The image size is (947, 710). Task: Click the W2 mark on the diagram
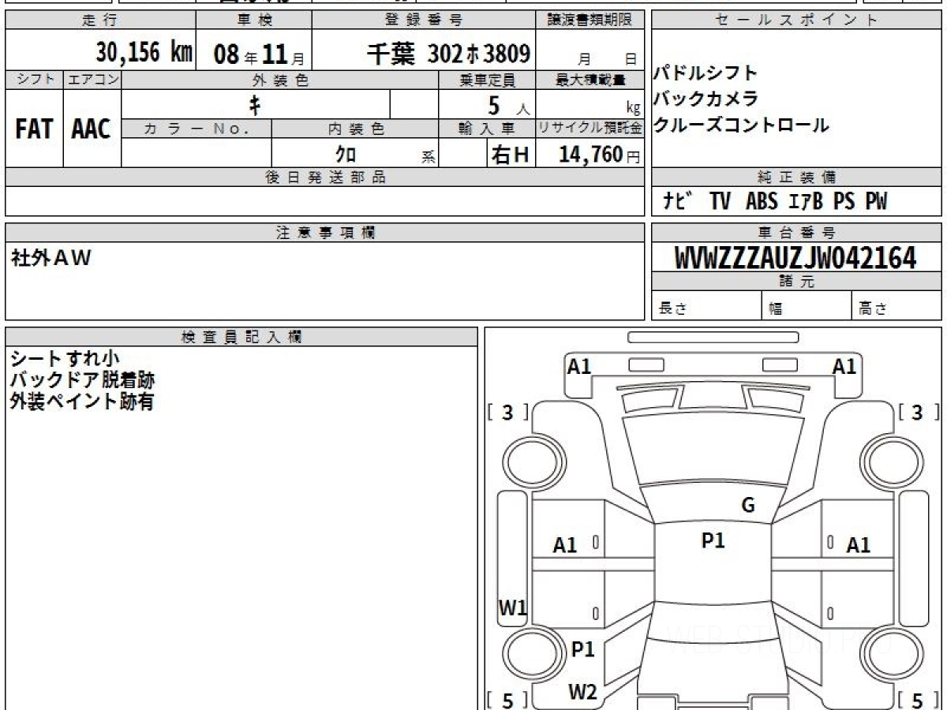click(x=583, y=692)
